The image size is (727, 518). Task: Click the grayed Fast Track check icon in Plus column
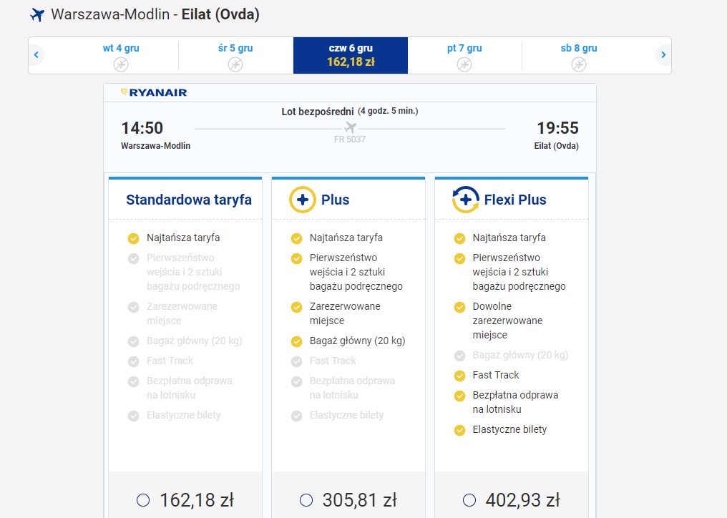click(x=296, y=361)
